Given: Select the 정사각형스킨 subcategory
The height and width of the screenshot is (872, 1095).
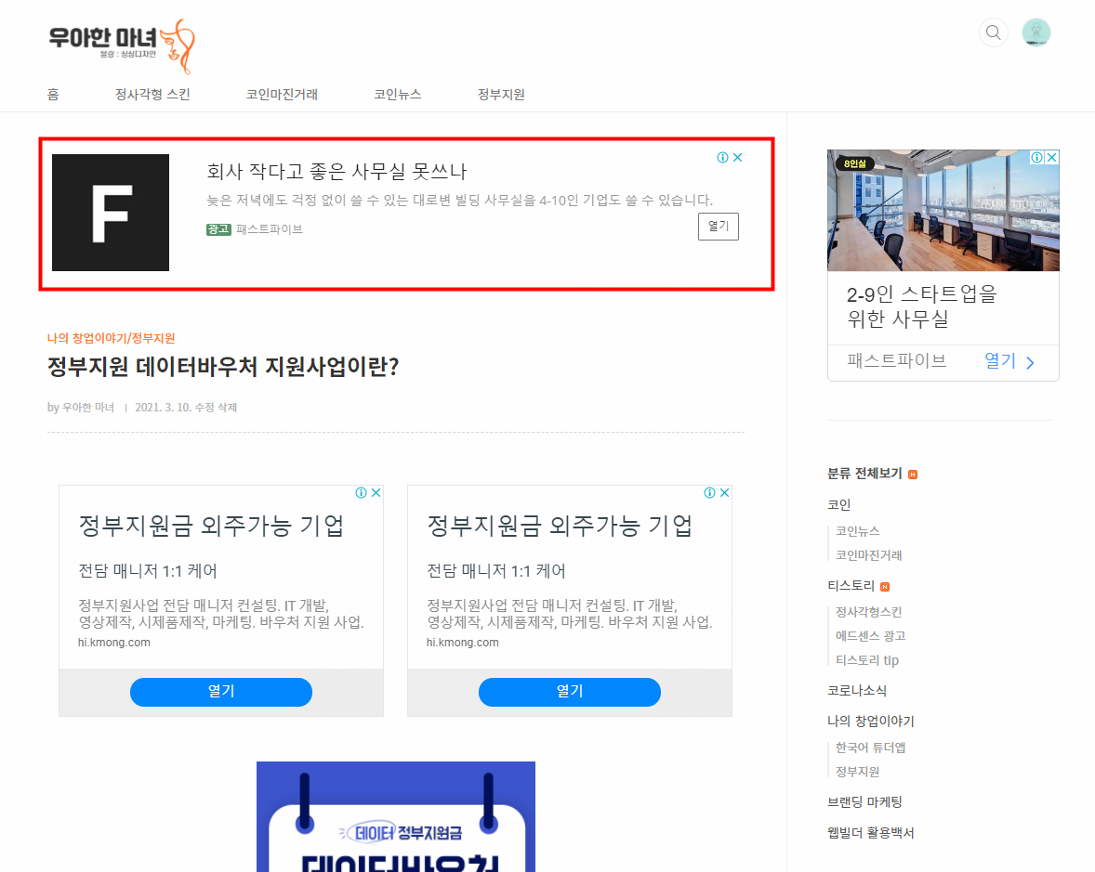Looking at the screenshot, I should click(869, 613).
